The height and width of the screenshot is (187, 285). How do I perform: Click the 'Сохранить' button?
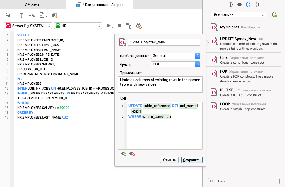point(192,160)
